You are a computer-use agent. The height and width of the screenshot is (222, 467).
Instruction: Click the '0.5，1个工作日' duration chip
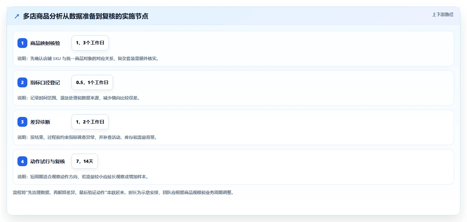point(92,82)
